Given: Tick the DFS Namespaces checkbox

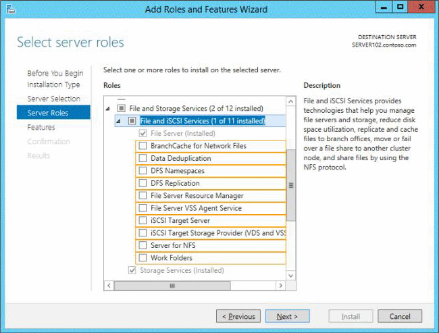Looking at the screenshot, I should [x=143, y=171].
